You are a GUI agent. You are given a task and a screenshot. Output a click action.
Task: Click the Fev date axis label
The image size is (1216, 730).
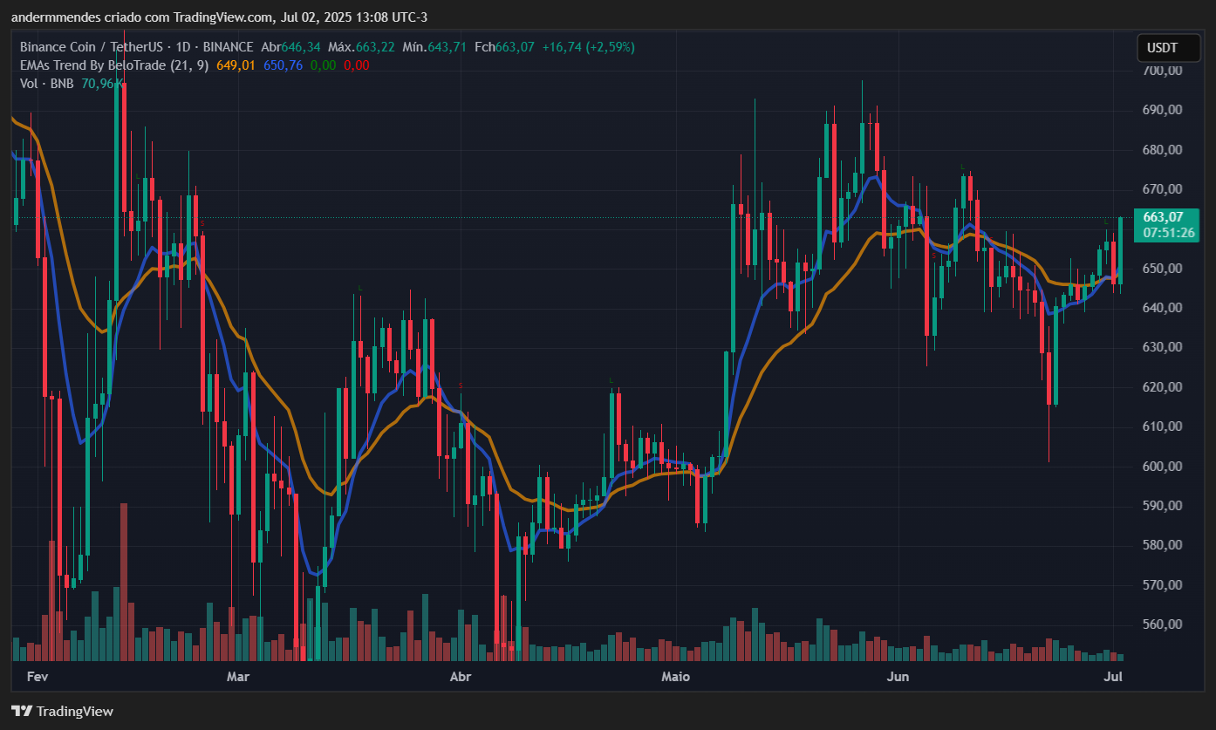coord(37,677)
